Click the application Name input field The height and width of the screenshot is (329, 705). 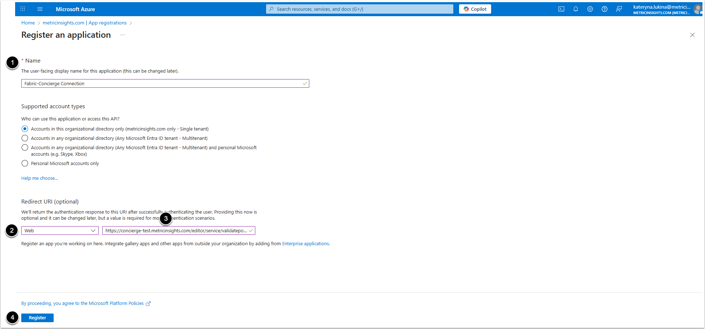pos(165,83)
